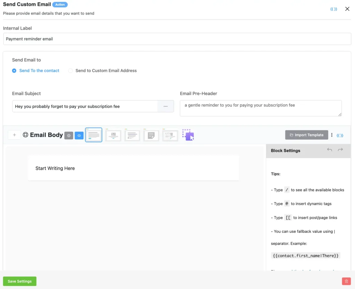Select Send to Custom Email Address option
Image resolution: width=355 pixels, height=289 pixels.
71,71
